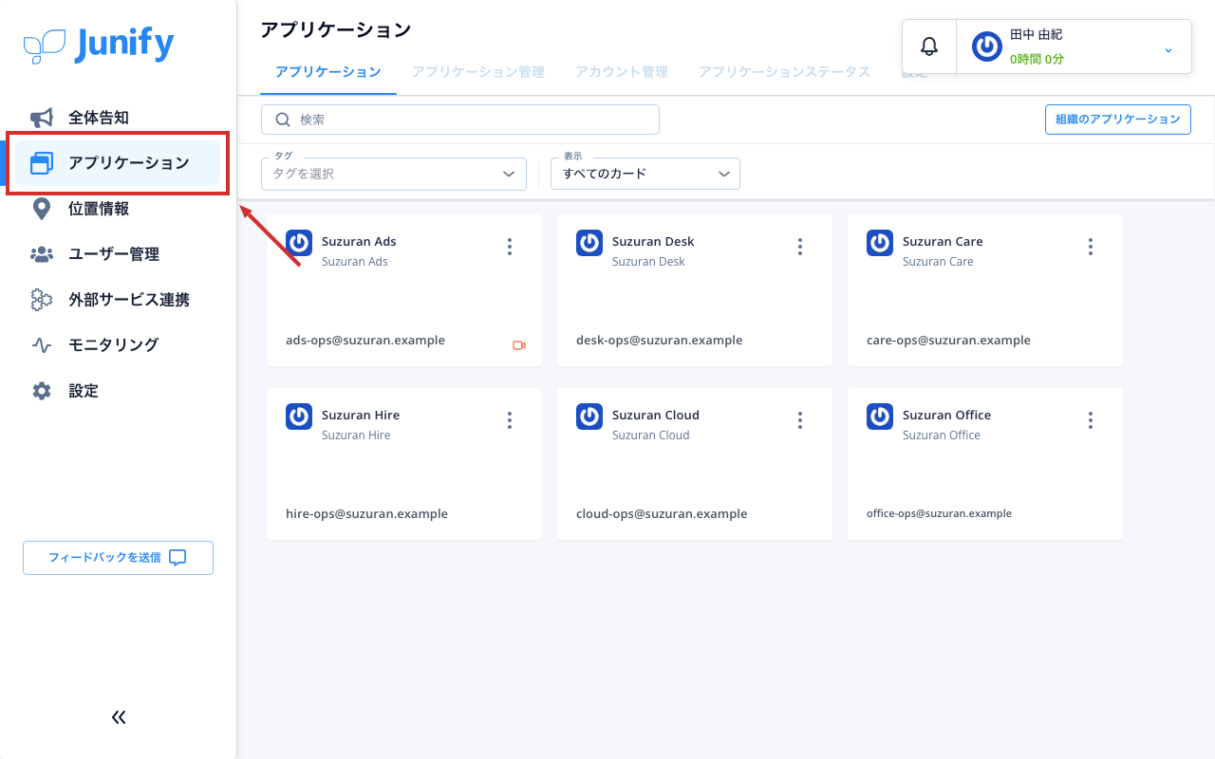Viewport: 1215px width, 759px height.
Task: Click the Junify logo
Action: click(x=99, y=45)
